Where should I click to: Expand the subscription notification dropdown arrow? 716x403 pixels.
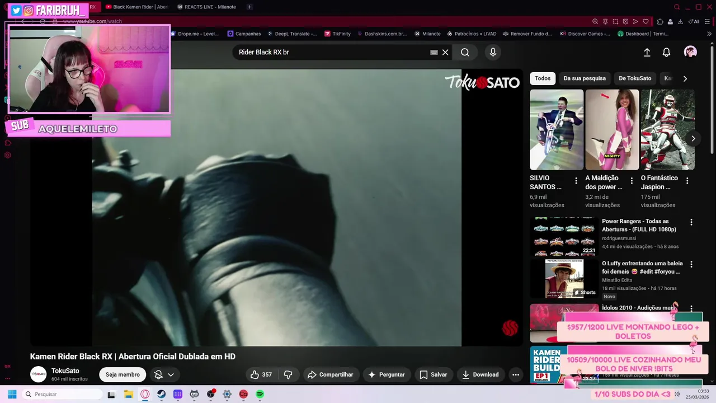point(171,374)
